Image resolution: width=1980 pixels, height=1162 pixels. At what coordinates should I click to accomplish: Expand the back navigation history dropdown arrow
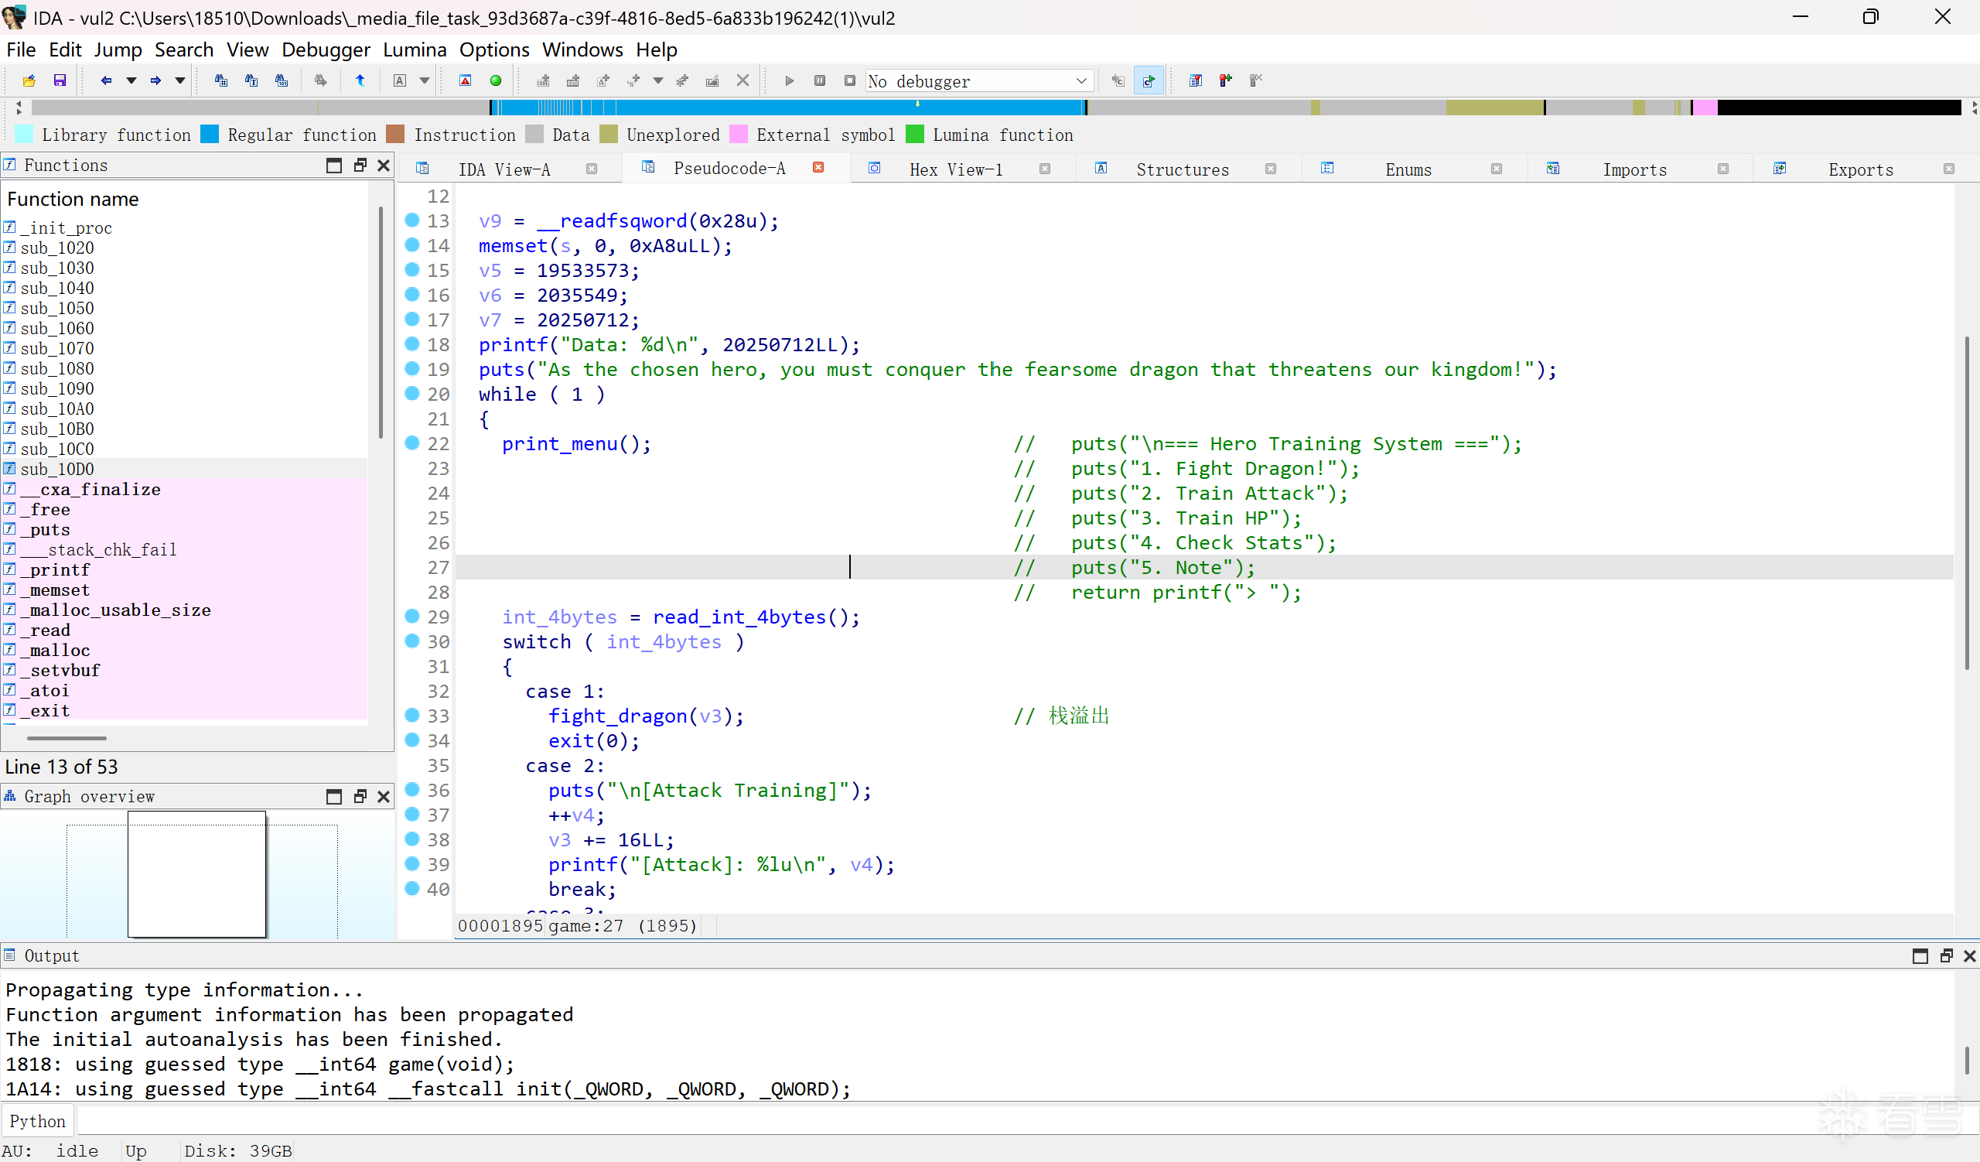[x=131, y=80]
